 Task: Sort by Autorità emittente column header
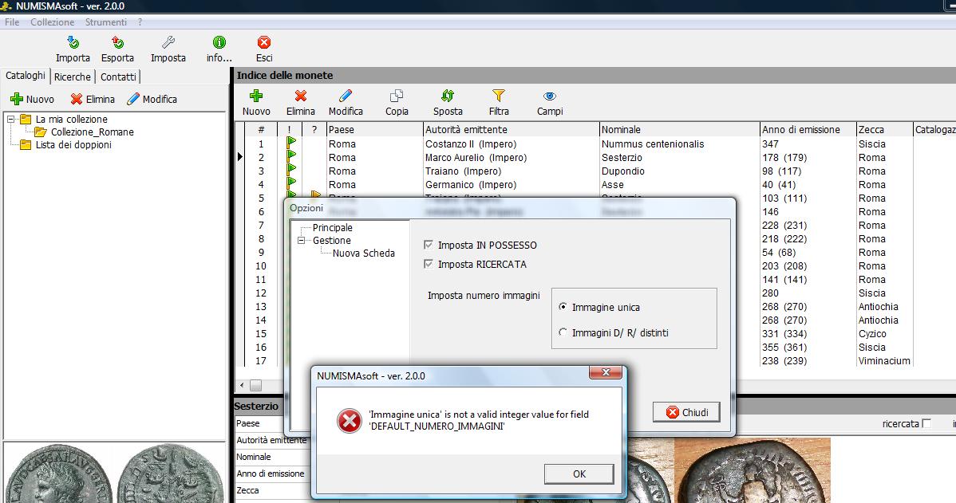(511, 130)
